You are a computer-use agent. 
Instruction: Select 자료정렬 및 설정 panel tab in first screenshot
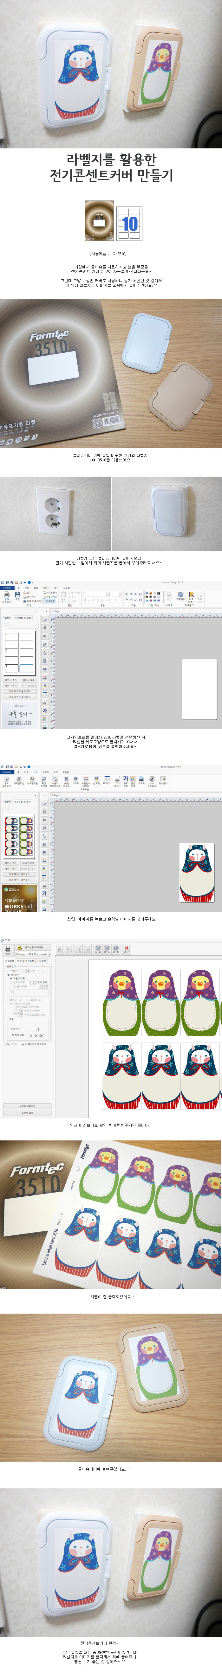pyautogui.click(x=23, y=618)
